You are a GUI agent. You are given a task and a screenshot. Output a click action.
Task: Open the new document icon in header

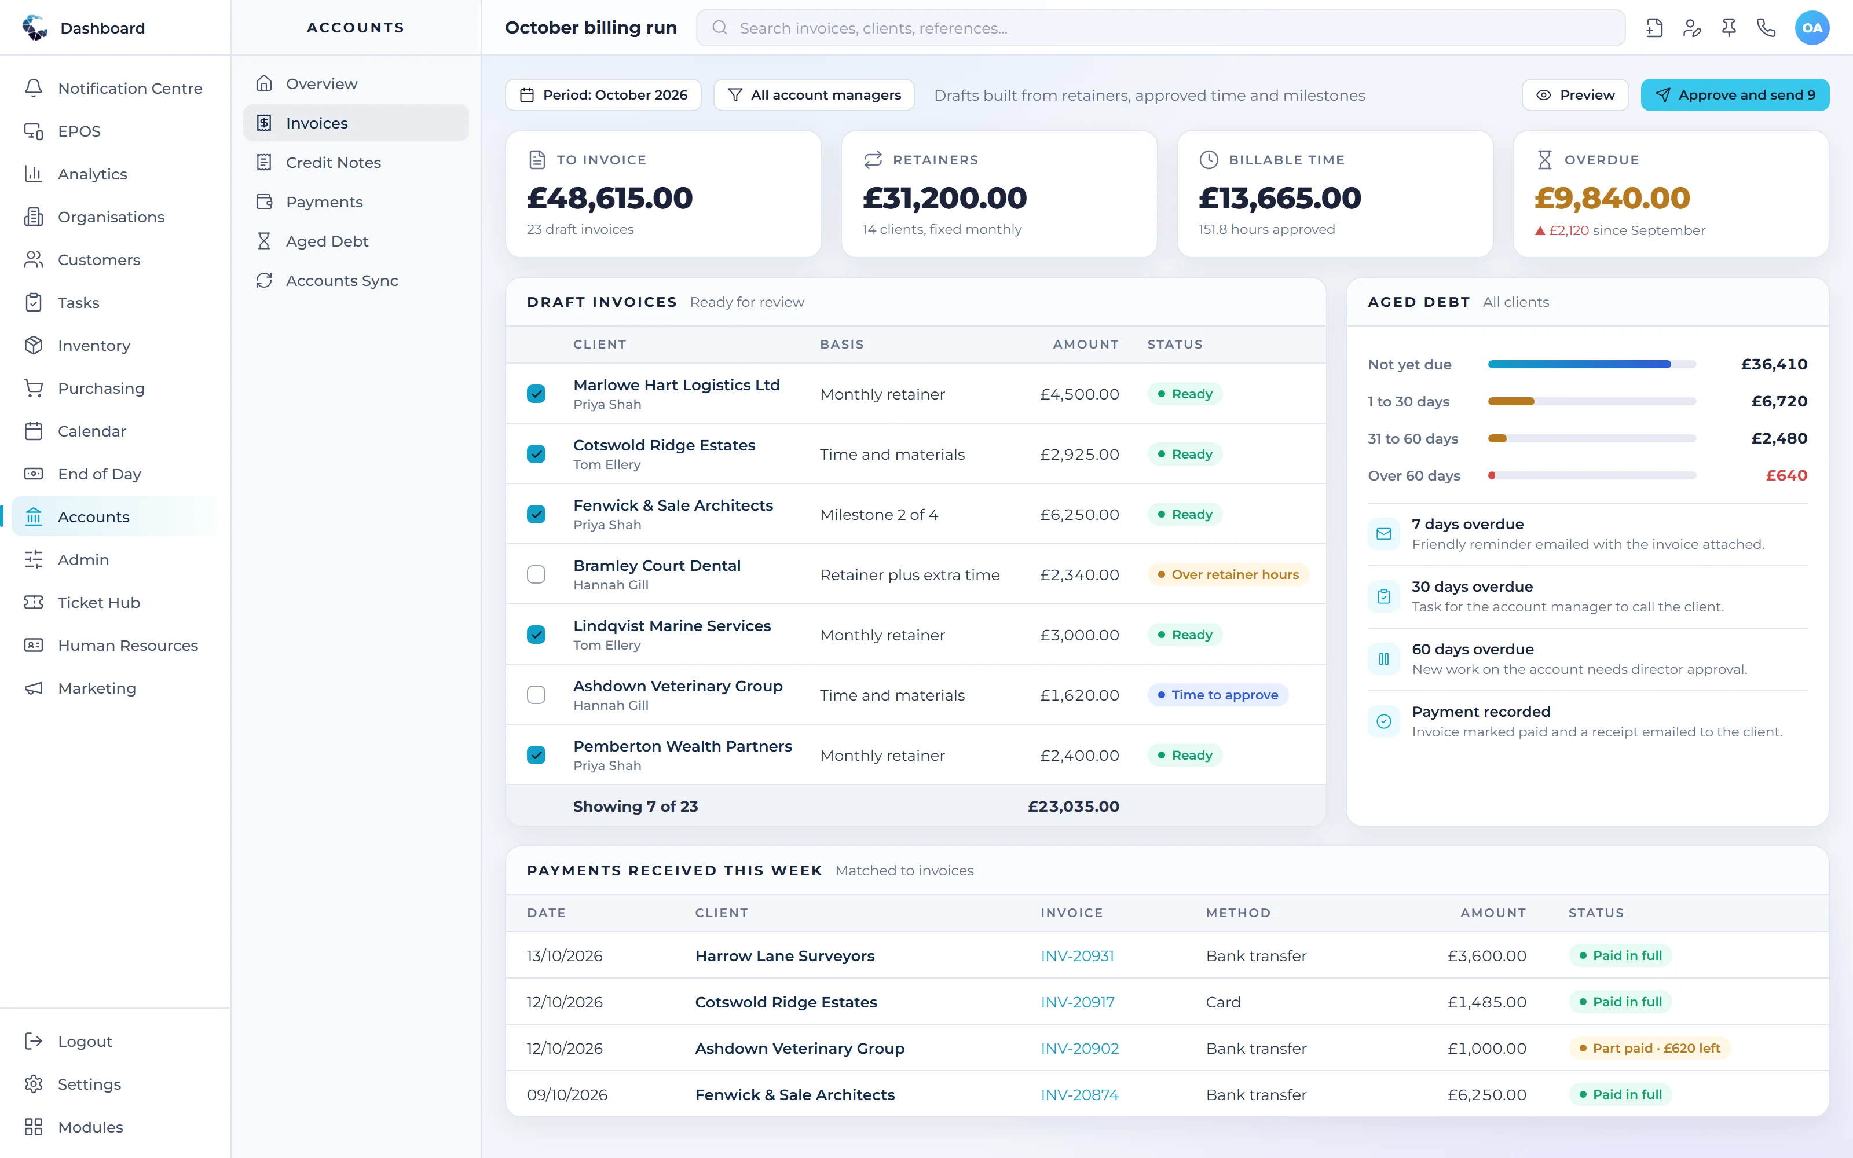pos(1654,28)
